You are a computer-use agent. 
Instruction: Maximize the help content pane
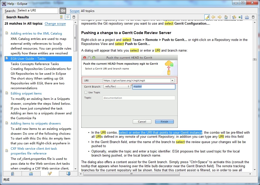pos(253,17)
